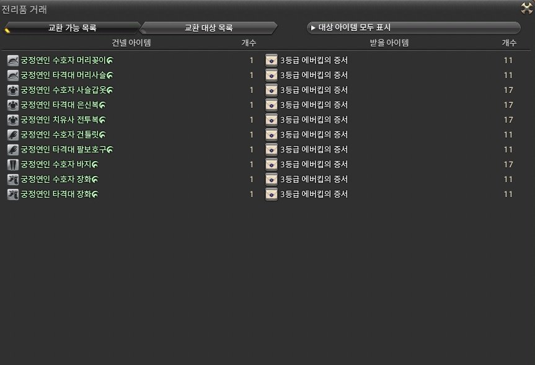
Task: Switch to the 교환 대상 목록 tab
Action: coord(209,27)
